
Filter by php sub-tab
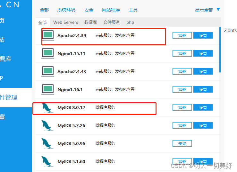(x=130, y=23)
